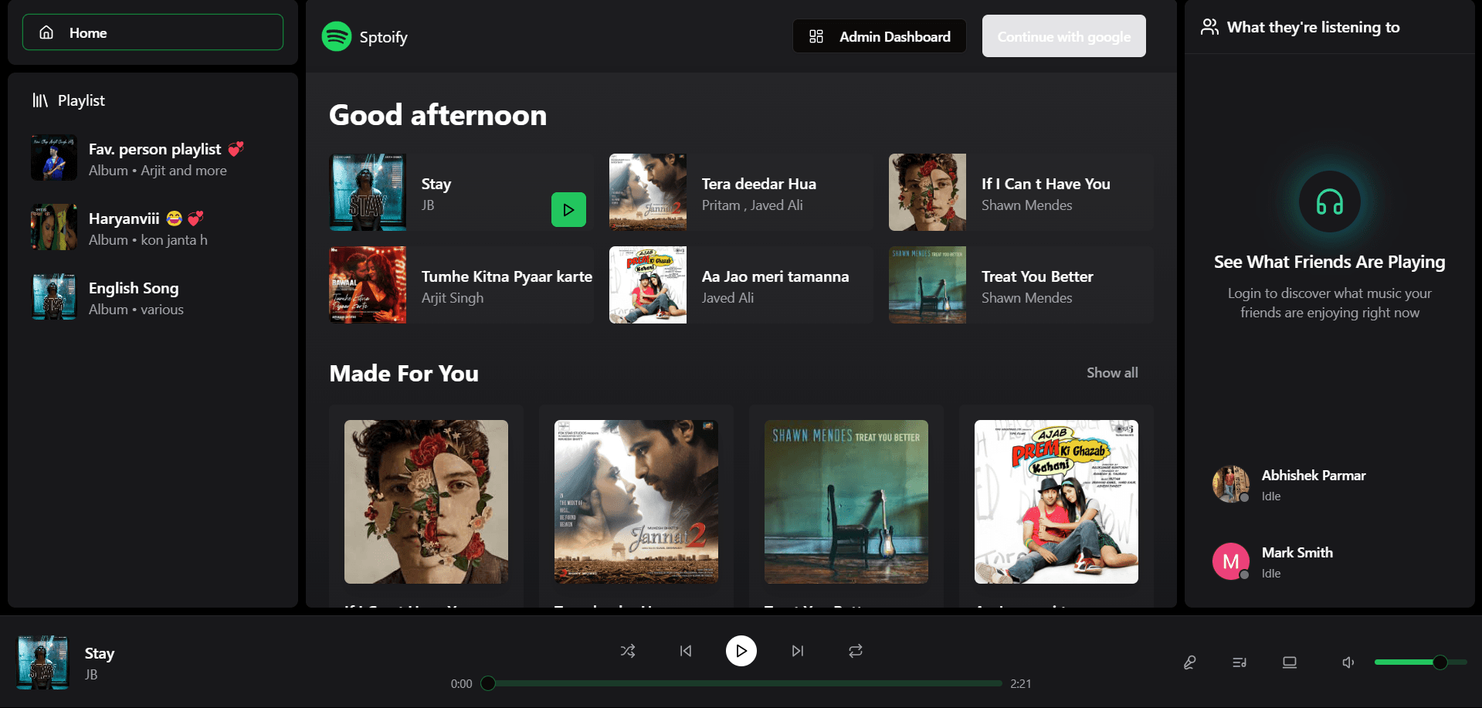Select the microphone lyrics icon in playback bar
The image size is (1482, 708).
pyautogui.click(x=1189, y=662)
